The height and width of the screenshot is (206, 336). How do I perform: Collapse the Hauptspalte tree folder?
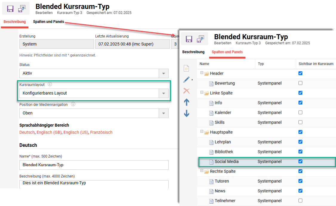click(x=202, y=132)
